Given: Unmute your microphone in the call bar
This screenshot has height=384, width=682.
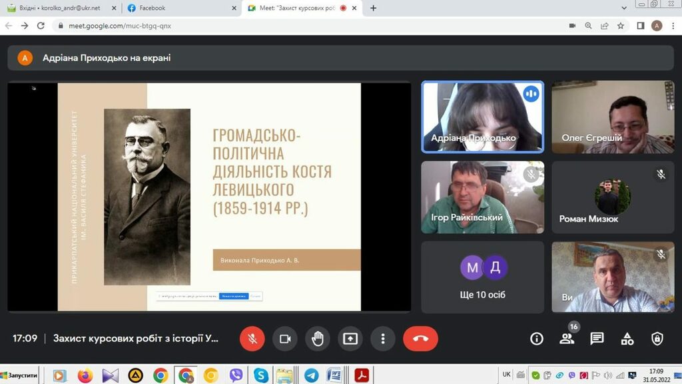Looking at the screenshot, I should pyautogui.click(x=252, y=339).
